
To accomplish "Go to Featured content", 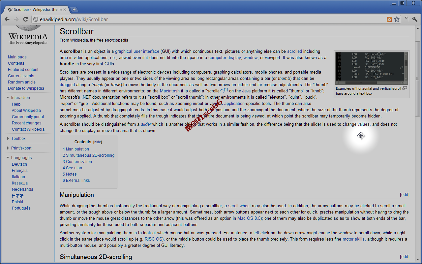I will coord(23,70).
